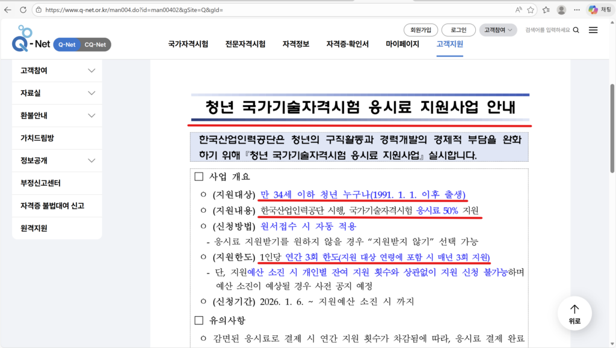Click the favorites star in address bar
The width and height of the screenshot is (616, 348).
point(530,9)
